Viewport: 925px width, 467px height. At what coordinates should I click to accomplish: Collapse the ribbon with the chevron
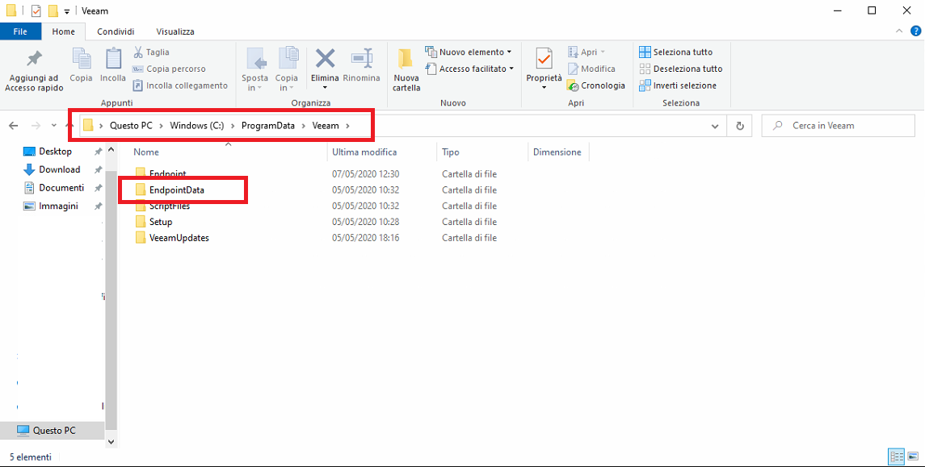tap(899, 31)
